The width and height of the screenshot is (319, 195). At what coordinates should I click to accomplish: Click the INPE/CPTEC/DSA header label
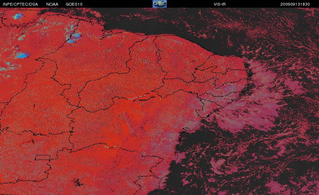pyautogui.click(x=20, y=4)
